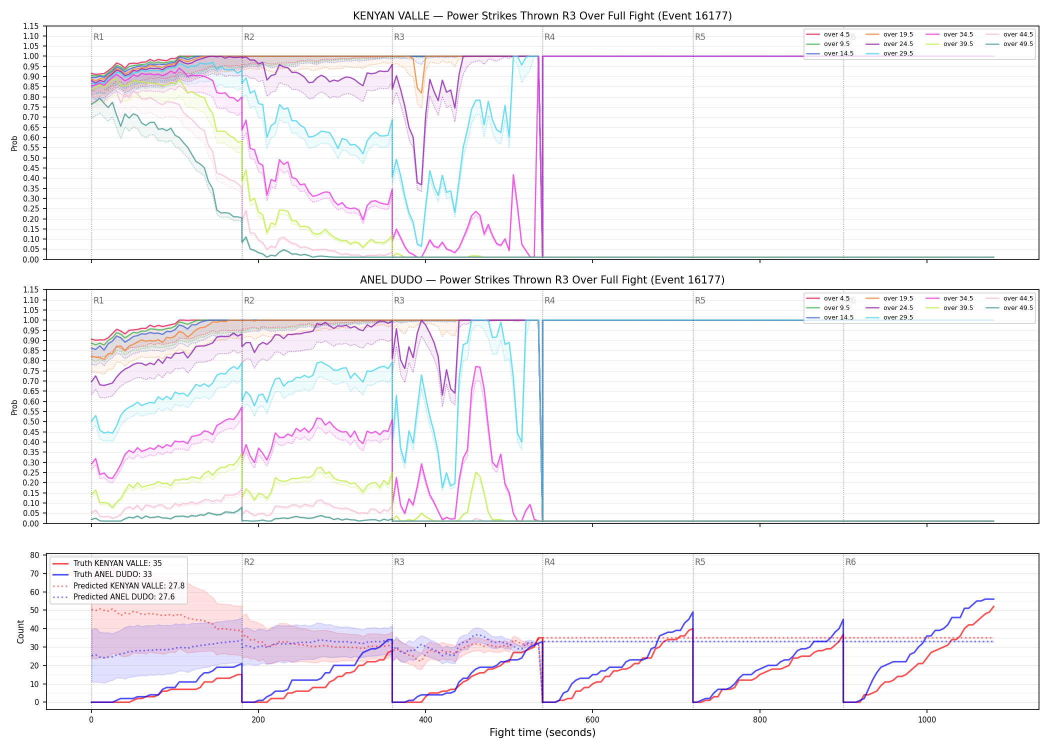Click the 50 tick on the Count axis
The image size is (1050, 750).
[34, 610]
